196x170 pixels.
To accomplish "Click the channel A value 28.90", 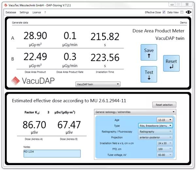I will coord(35,36).
